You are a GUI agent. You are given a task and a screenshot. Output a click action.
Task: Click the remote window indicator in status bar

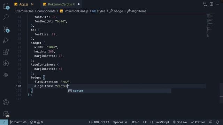[x=4, y=122]
